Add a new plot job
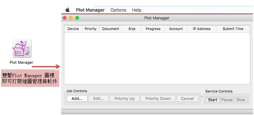This screenshot has width=254, height=115. coord(77,99)
